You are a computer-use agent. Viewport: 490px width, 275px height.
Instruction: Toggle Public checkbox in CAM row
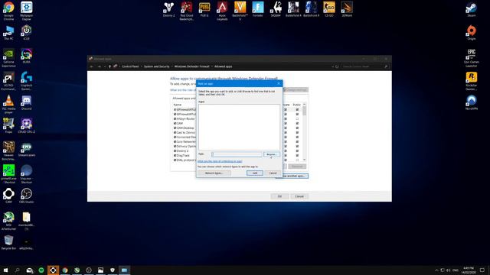coord(297,124)
